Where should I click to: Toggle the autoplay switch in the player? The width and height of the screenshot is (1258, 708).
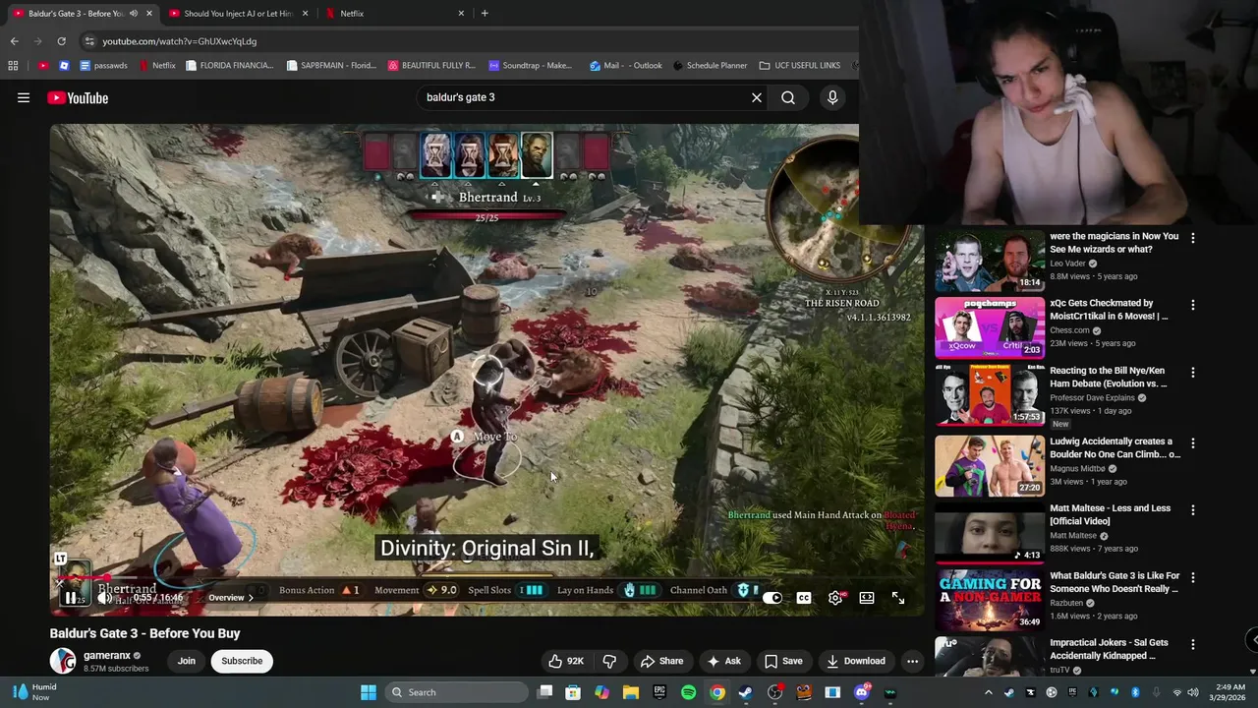click(772, 598)
